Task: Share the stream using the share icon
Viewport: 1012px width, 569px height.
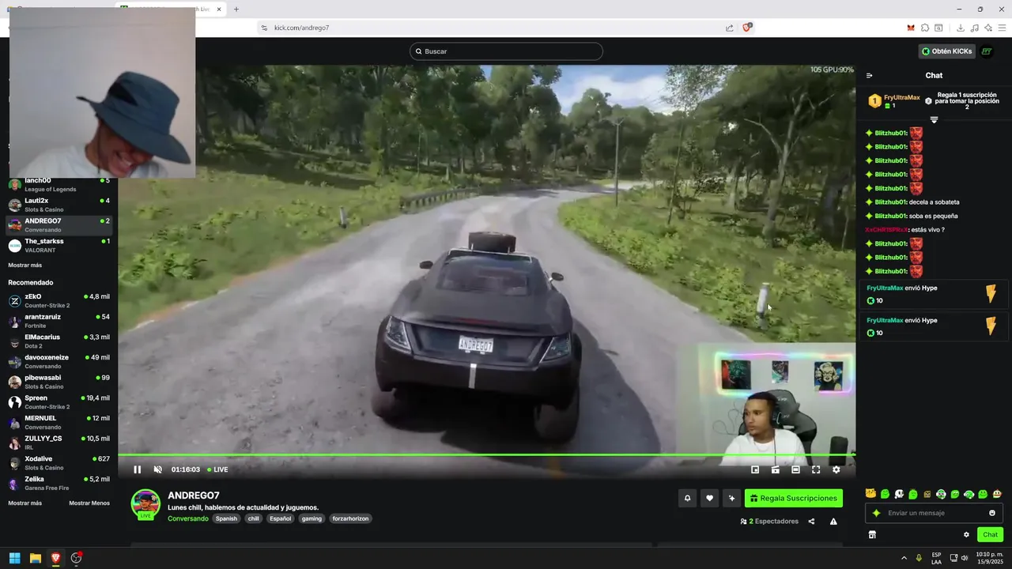Action: coord(811,522)
